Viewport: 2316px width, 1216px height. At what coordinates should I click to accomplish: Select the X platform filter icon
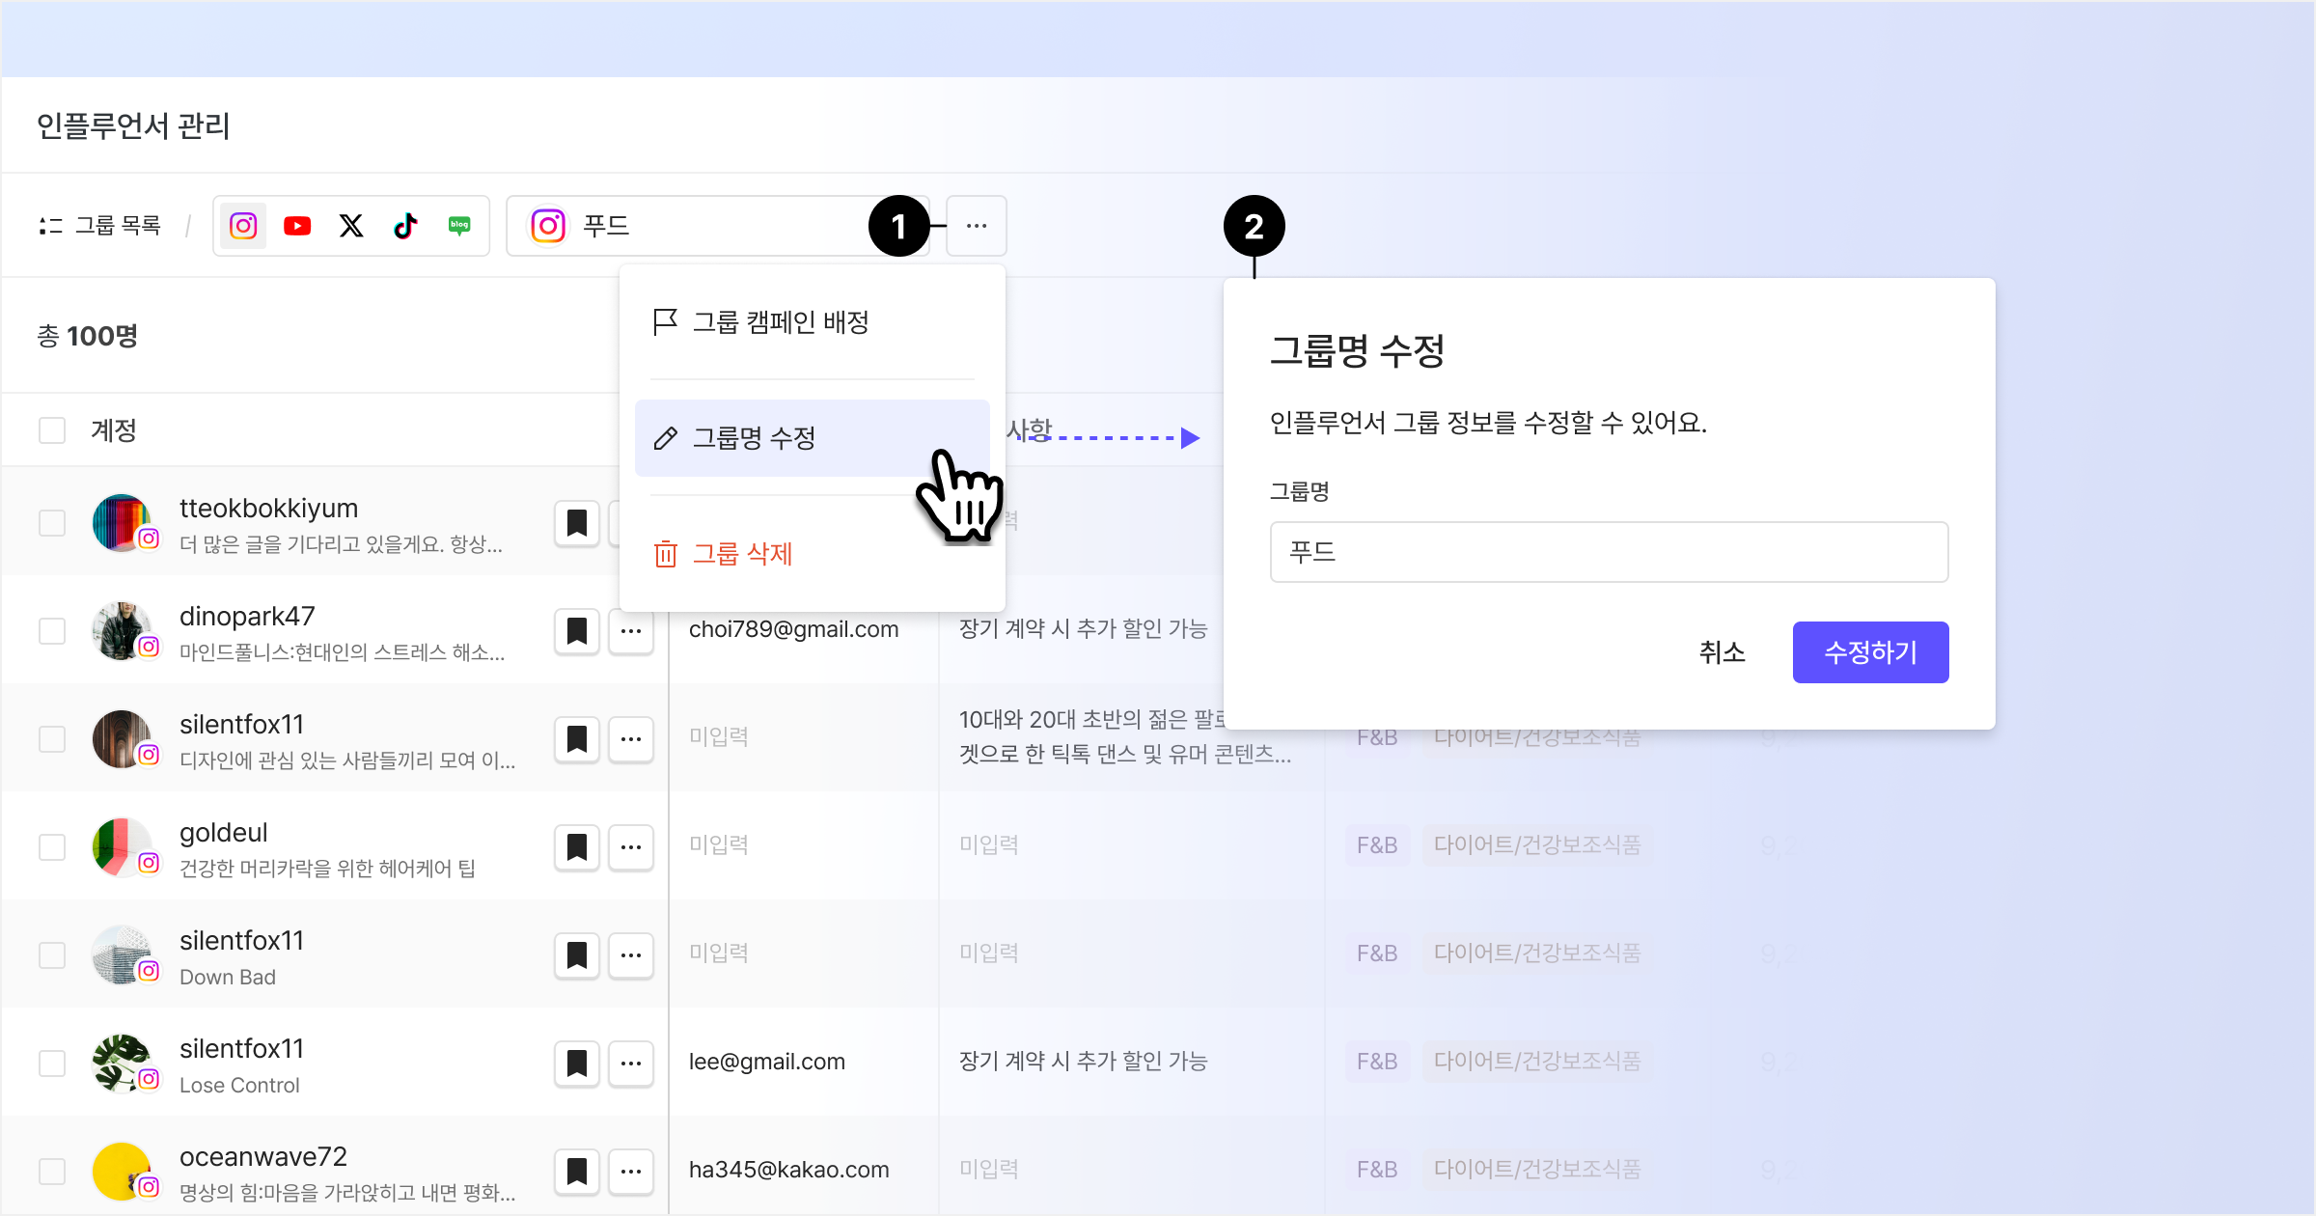pyautogui.click(x=351, y=226)
